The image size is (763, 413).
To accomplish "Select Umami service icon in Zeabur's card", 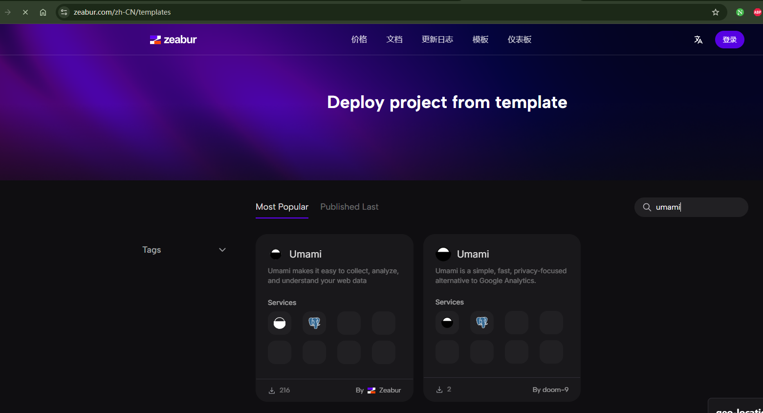I will 280,323.
